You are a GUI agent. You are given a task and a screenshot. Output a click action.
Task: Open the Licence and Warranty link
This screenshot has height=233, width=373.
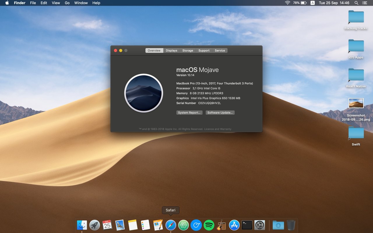pyautogui.click(x=218, y=129)
